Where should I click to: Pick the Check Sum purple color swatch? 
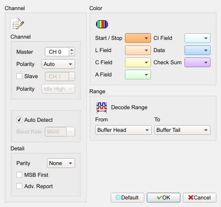pos(198,63)
